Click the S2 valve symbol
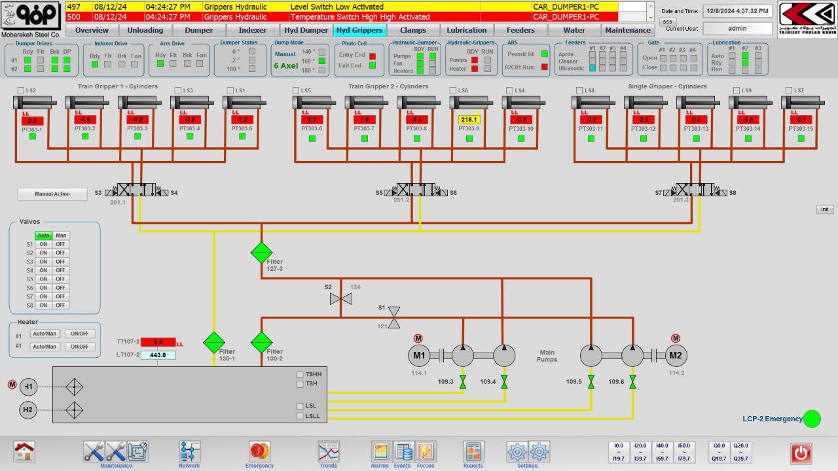This screenshot has height=471, width=838. 340,299
